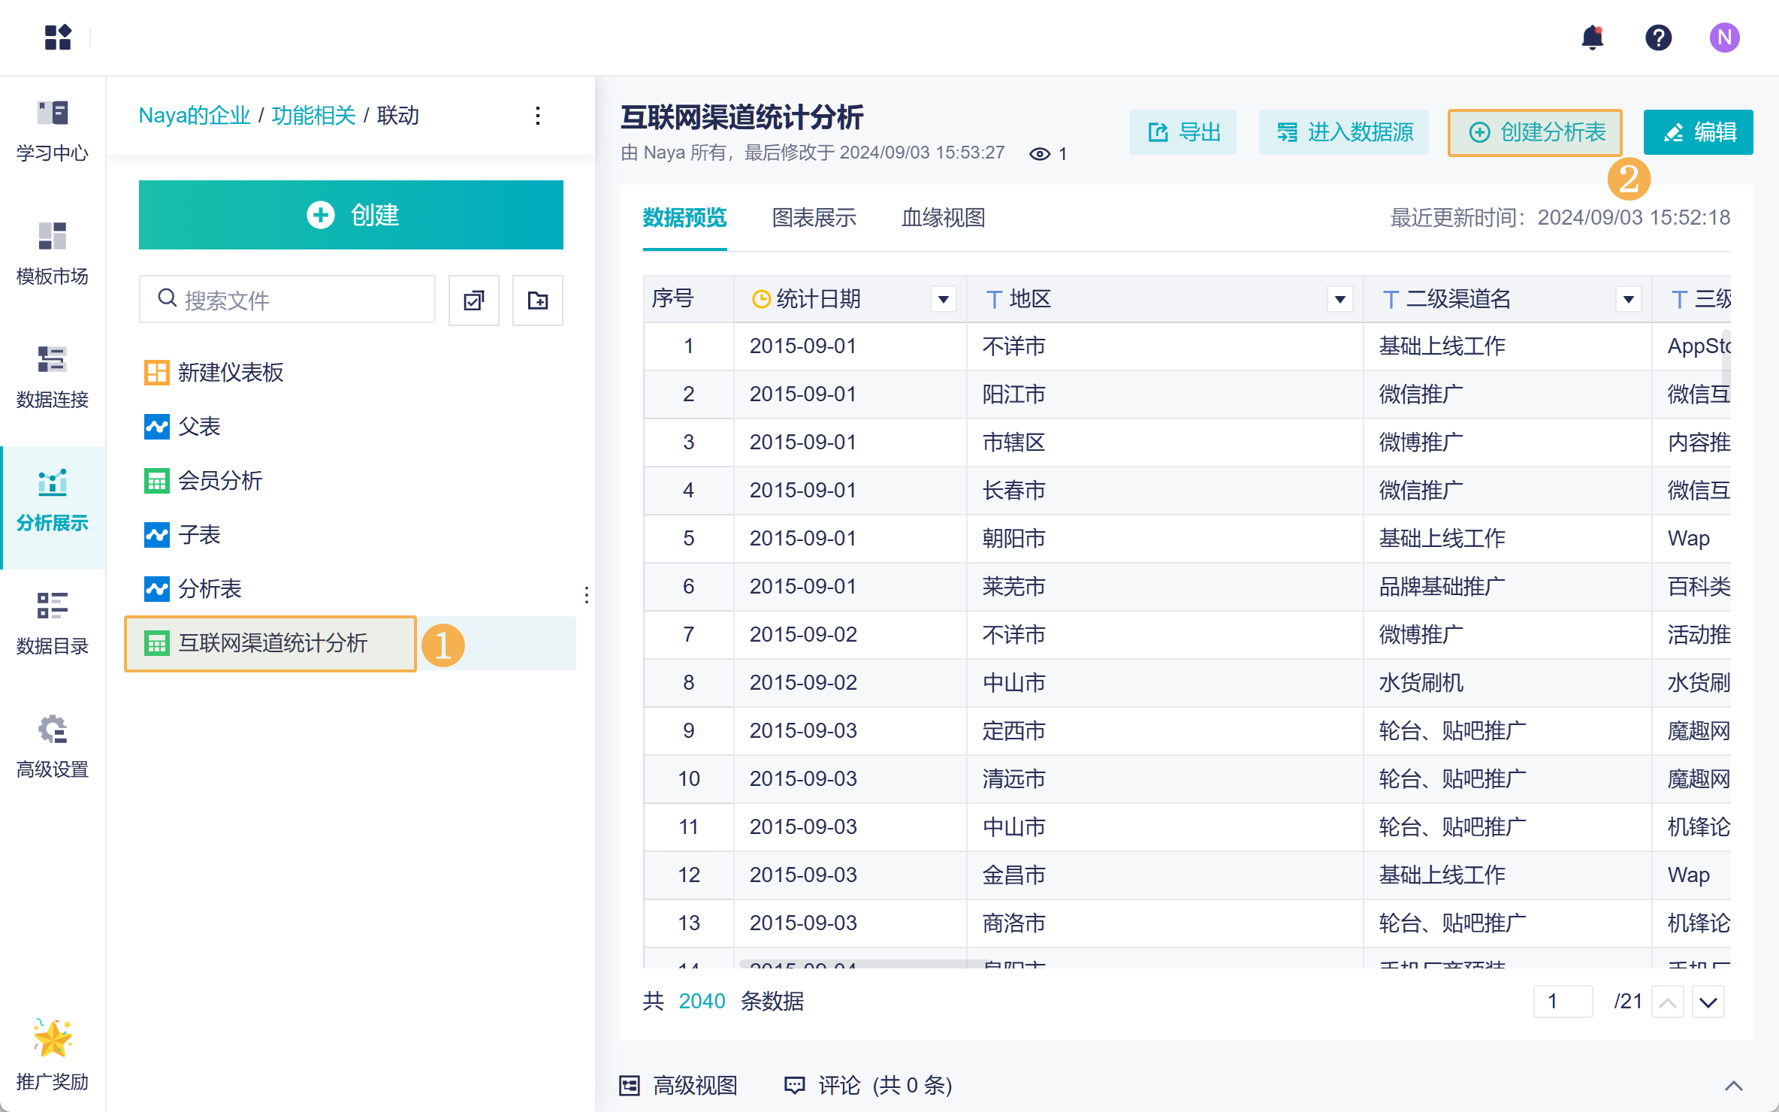Click the 2040 total records count
Screen dimensions: 1779x1112
coord(702,1002)
